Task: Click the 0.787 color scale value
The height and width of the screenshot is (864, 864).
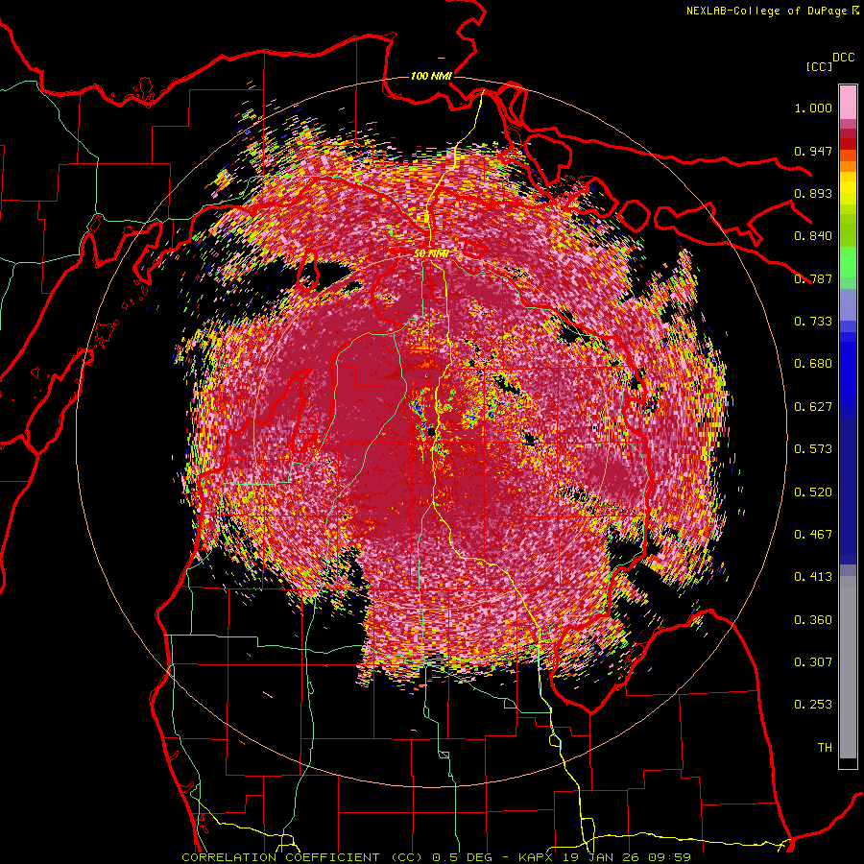Action: 813,278
